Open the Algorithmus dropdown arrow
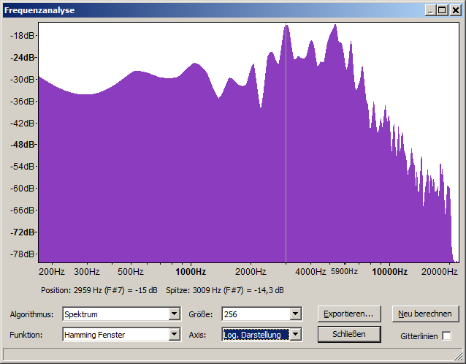Viewport: 466px width, 364px height. tap(174, 314)
